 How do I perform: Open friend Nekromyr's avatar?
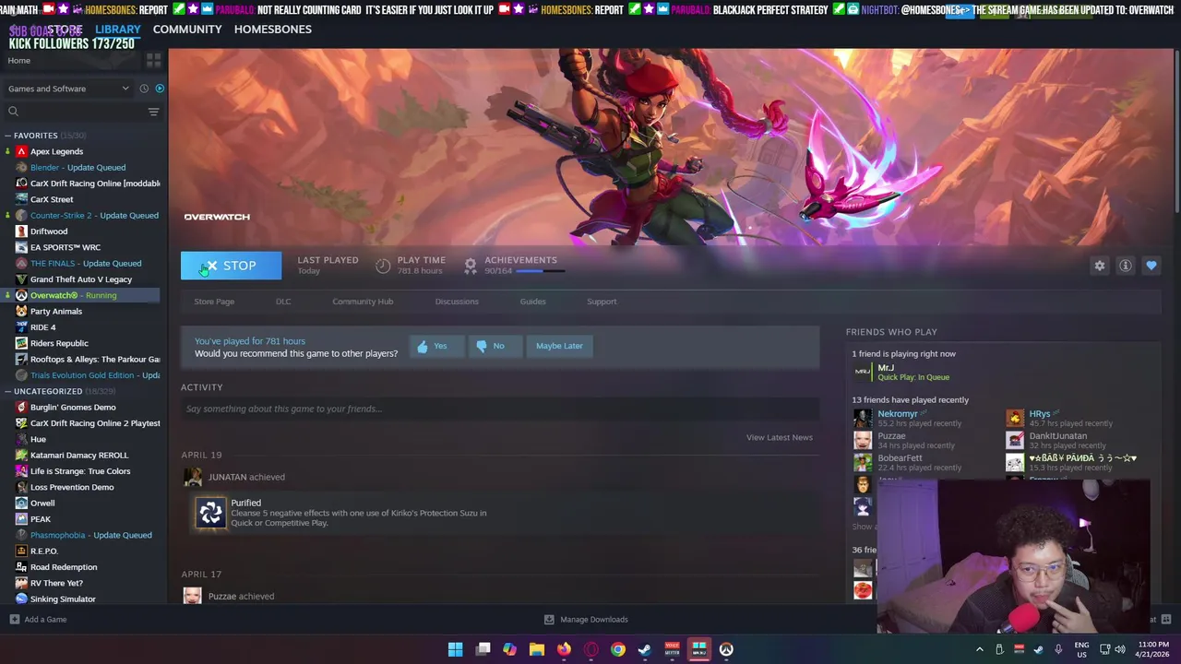click(x=863, y=418)
